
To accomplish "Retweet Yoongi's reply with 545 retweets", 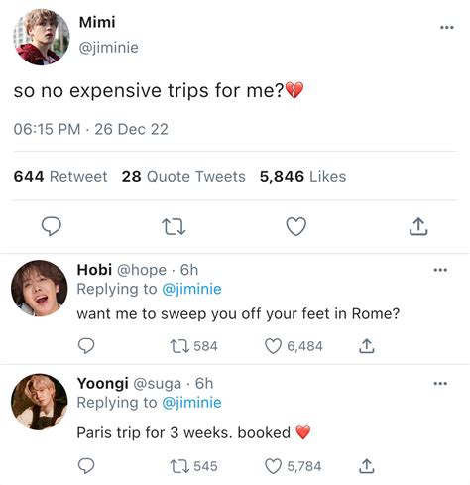I will click(193, 466).
